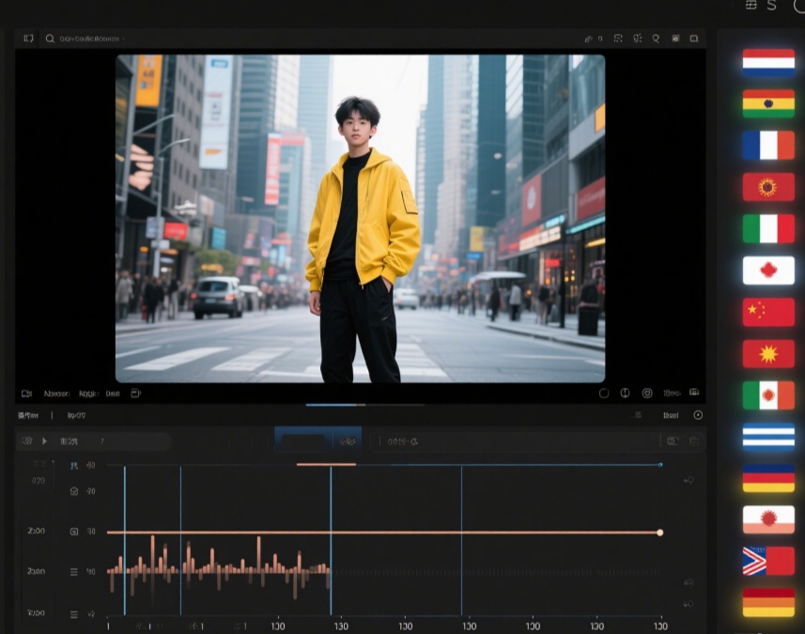Click the fullscreen icon in preview toolbar
Image resolution: width=805 pixels, height=634 pixels.
694,39
